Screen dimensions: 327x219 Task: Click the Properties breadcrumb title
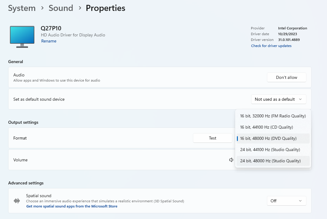(x=106, y=8)
